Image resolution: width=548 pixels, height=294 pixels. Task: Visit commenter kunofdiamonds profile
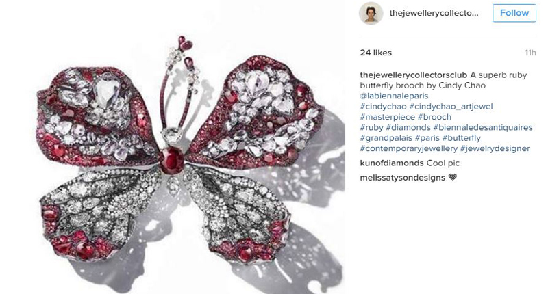[x=392, y=163]
